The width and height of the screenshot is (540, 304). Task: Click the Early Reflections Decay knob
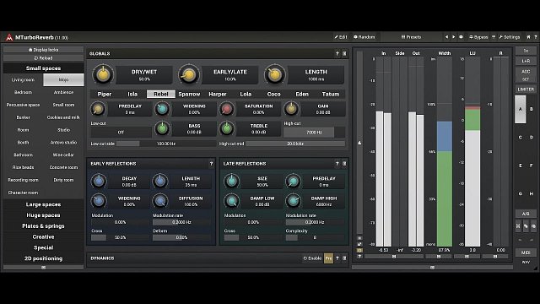(99, 182)
